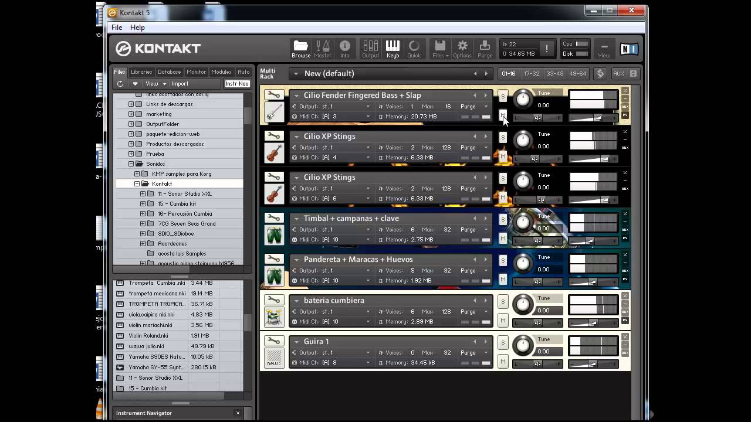Image resolution: width=751 pixels, height=422 pixels.
Task: Click the Info icon in toolbar
Action: 345,49
